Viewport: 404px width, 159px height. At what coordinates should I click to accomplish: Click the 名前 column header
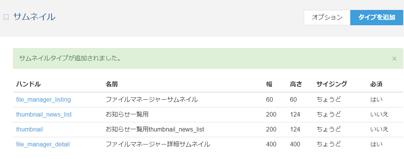pyautogui.click(x=112, y=84)
